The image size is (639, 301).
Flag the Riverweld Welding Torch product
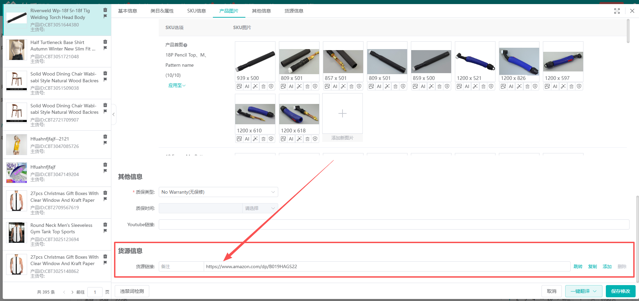105,16
